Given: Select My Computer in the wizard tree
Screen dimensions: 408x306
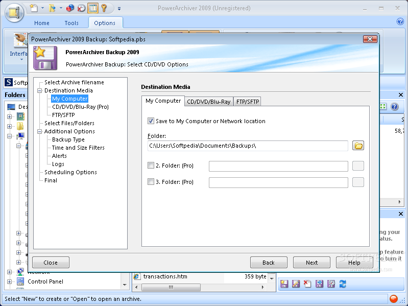Looking at the screenshot, I should pos(70,99).
